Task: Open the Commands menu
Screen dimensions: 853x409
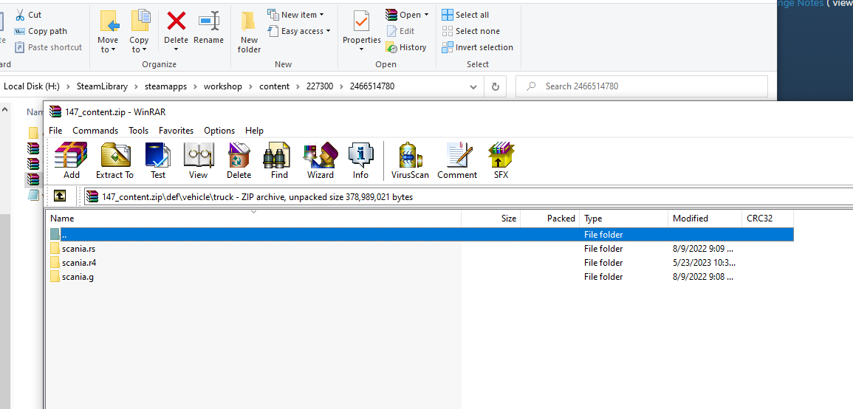Action: coord(95,131)
